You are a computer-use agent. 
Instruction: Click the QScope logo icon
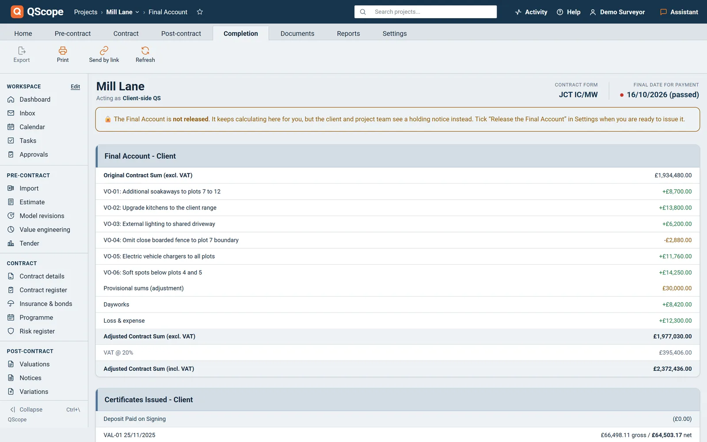[17, 12]
